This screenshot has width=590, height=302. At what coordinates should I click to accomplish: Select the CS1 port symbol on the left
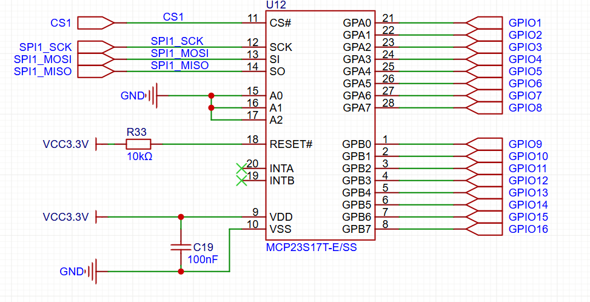tap(96, 23)
